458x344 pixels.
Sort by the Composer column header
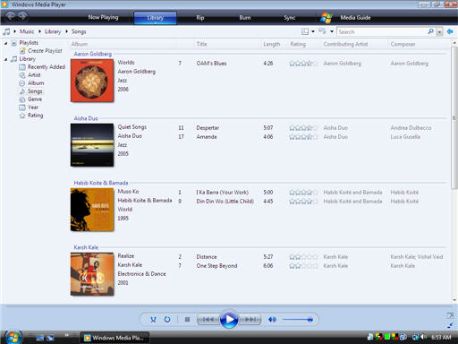pos(403,44)
